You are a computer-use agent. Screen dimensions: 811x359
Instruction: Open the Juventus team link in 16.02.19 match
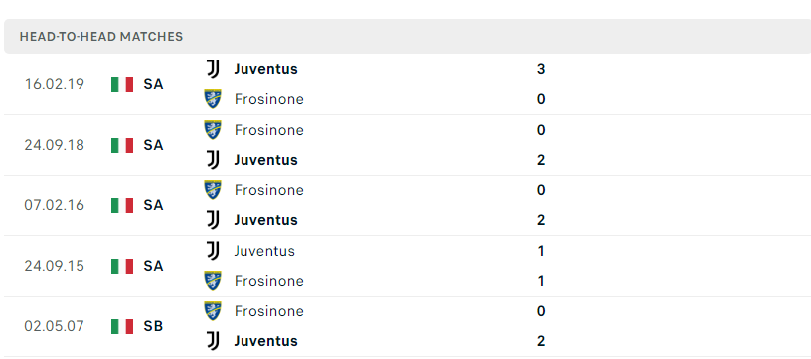coord(265,69)
